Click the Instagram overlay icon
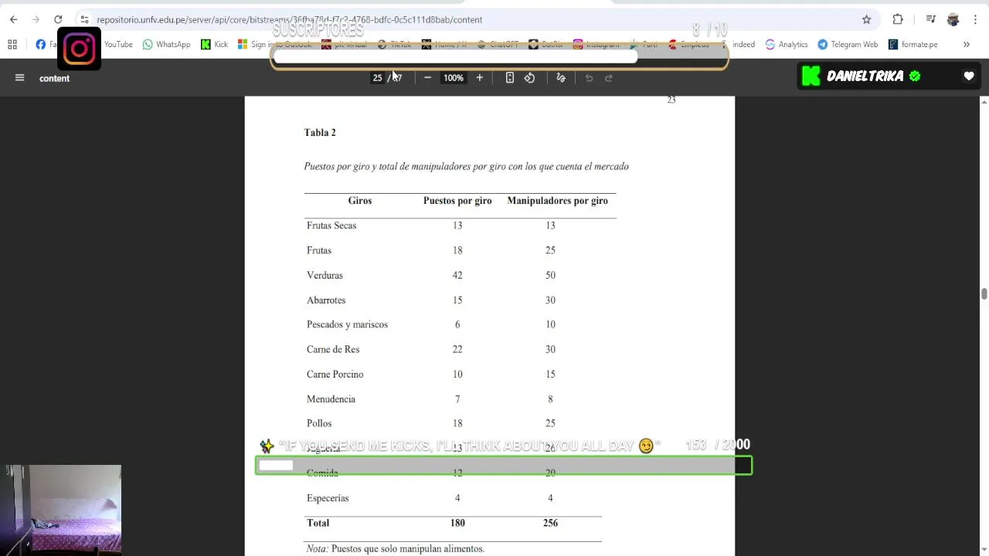The width and height of the screenshot is (989, 556). [79, 49]
